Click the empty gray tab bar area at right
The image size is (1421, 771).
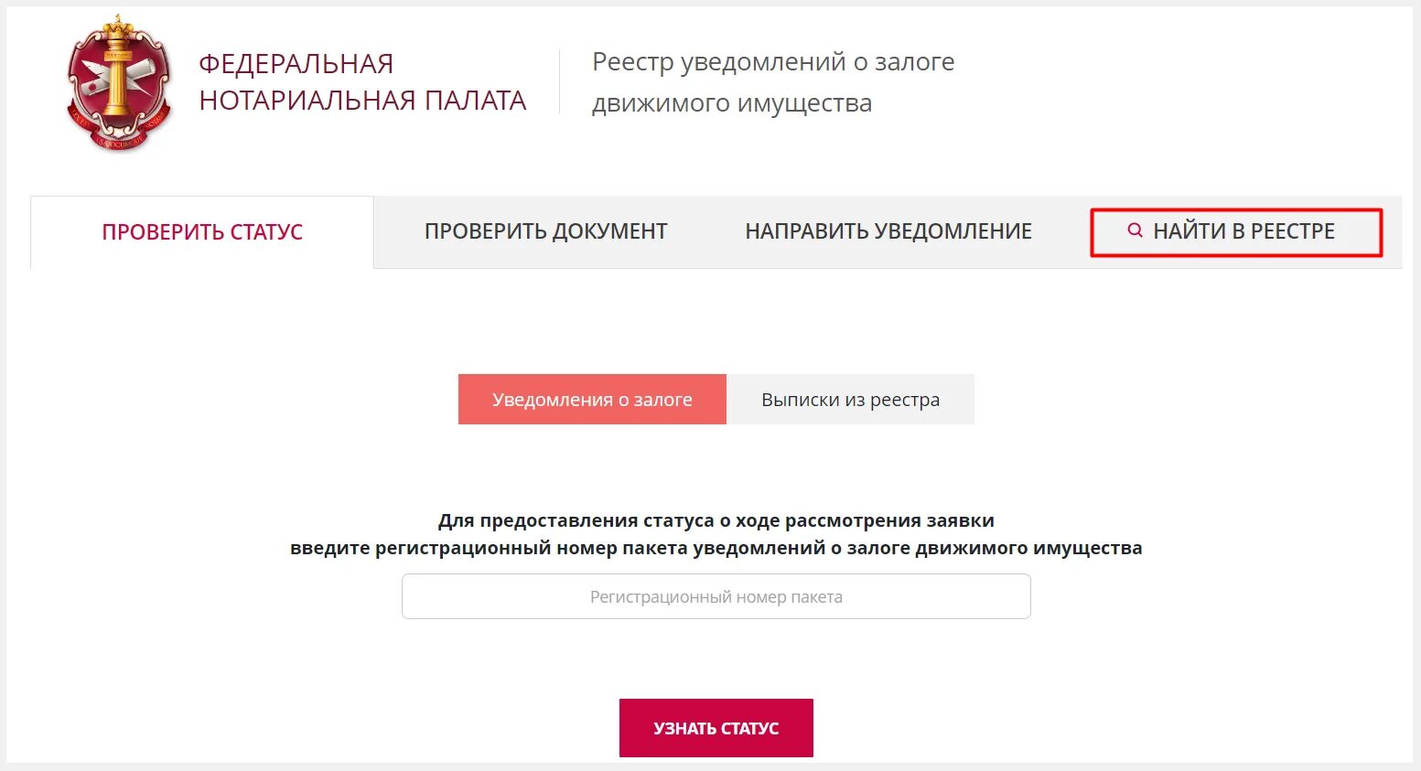tap(1393, 232)
